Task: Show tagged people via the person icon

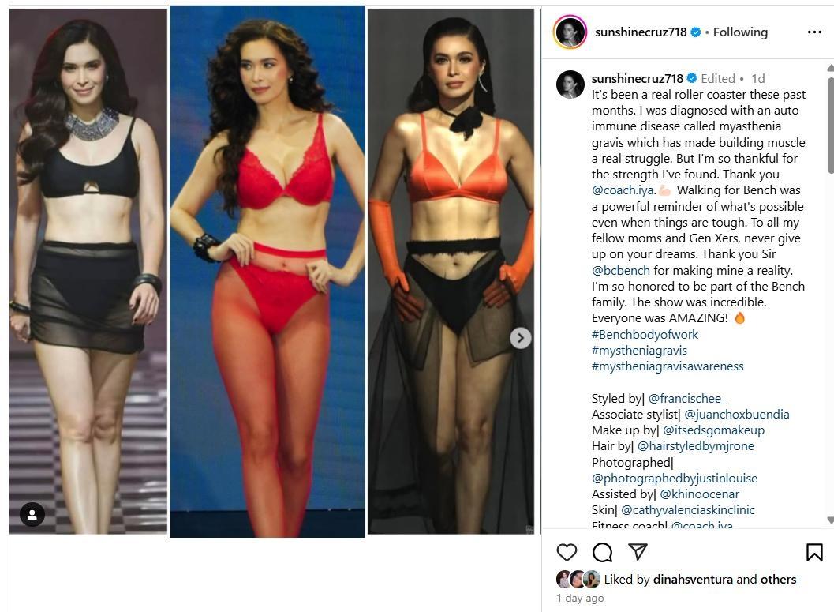Action: (32, 515)
